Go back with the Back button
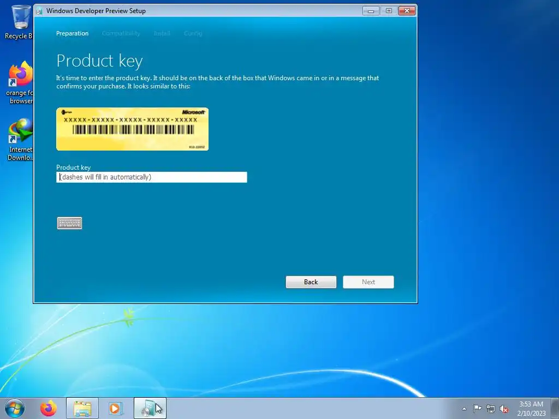559x419 pixels. click(x=311, y=282)
